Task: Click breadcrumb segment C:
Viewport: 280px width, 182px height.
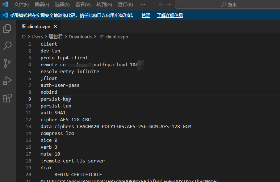Action: coord(24,37)
